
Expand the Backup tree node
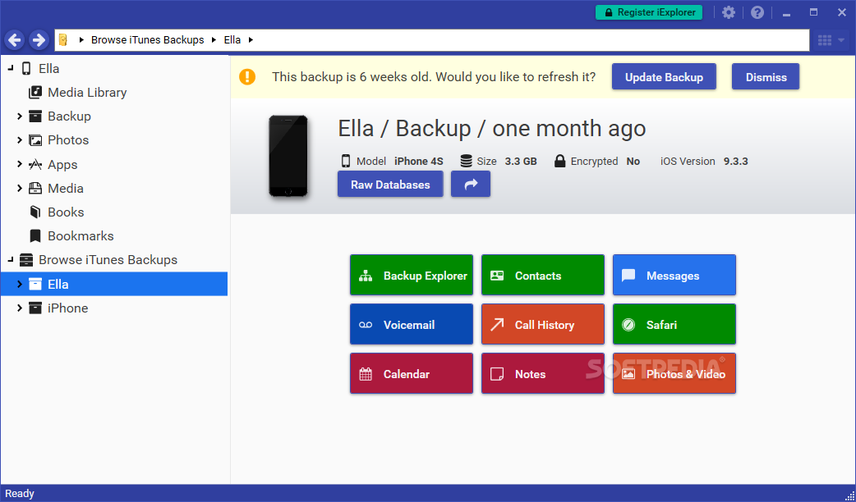pyautogui.click(x=20, y=116)
